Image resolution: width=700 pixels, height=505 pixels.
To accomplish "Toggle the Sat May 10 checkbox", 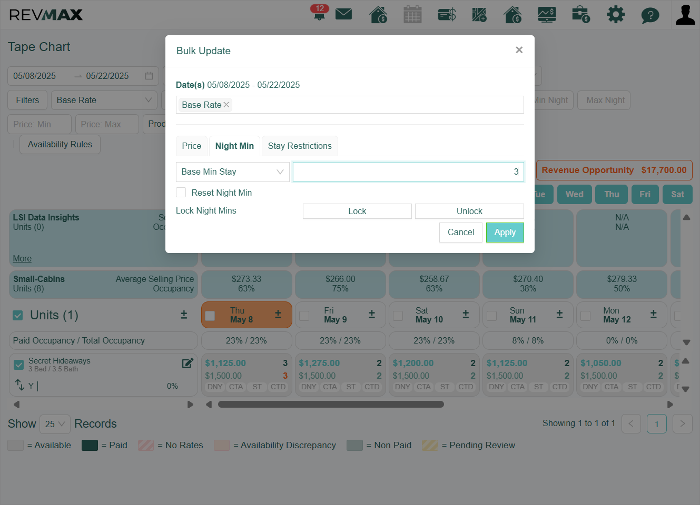I will coord(398,316).
